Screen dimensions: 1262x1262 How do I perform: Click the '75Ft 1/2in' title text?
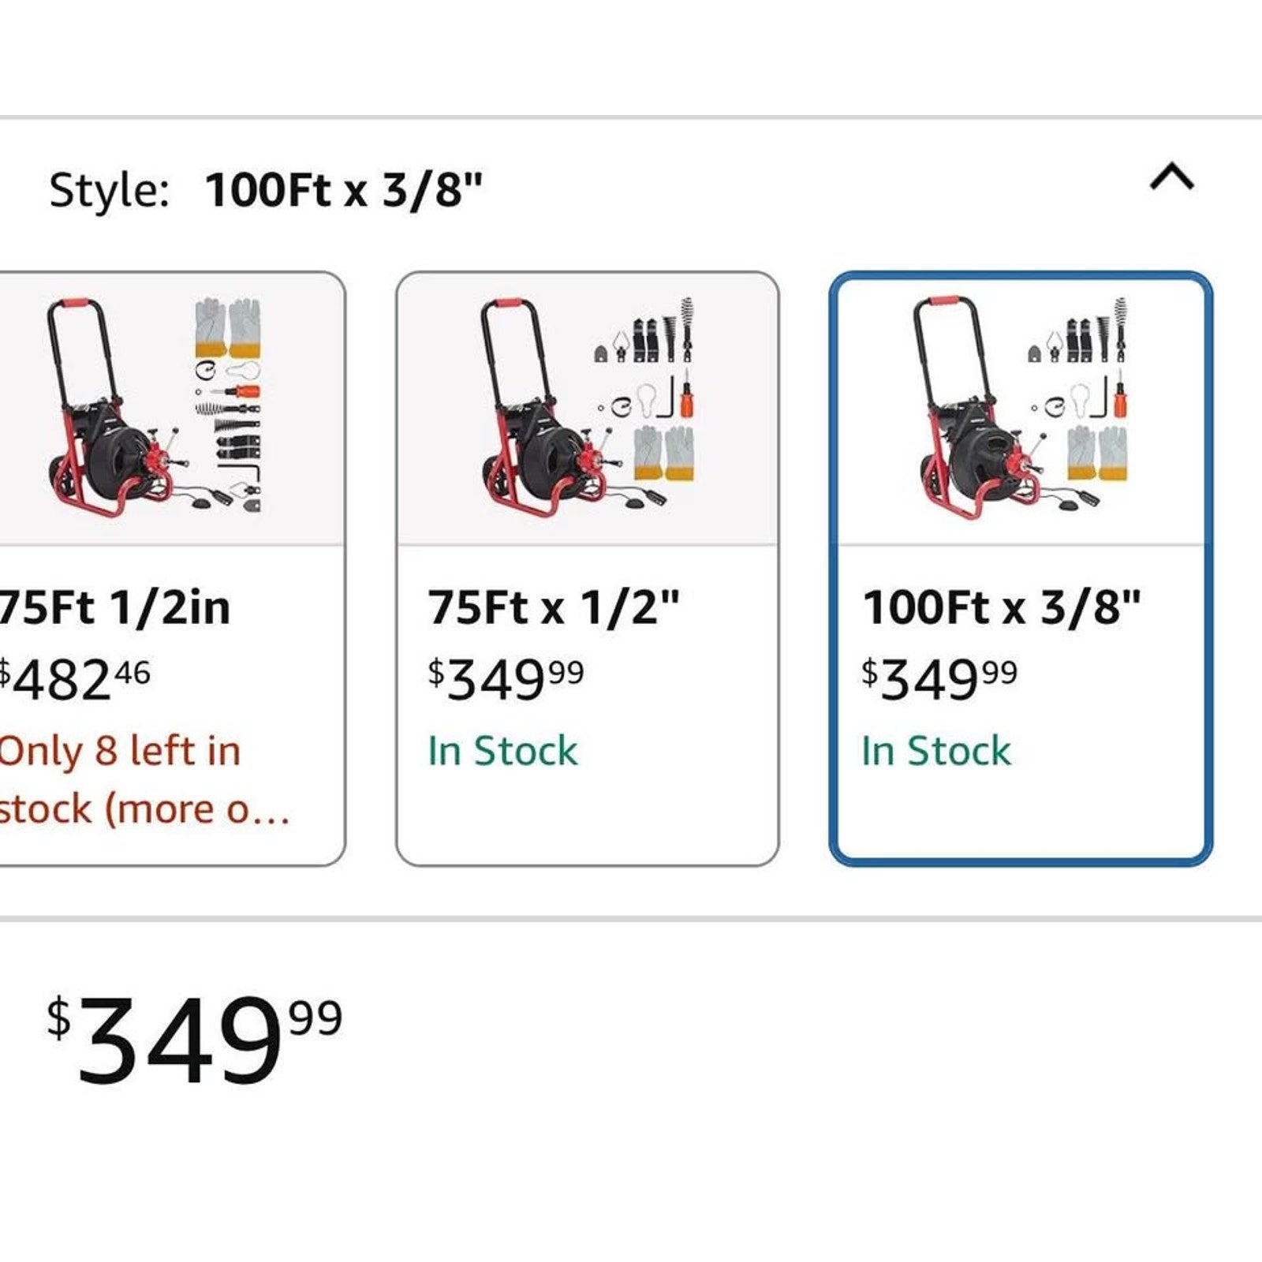[115, 608]
